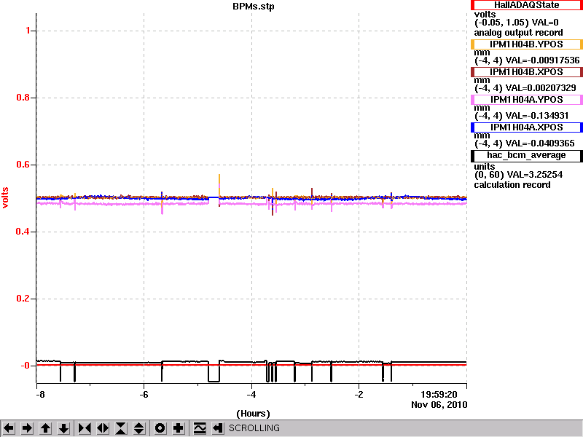Shift the plot down with the down-arrow button
Viewport: 583px width, 437px height.
pyautogui.click(x=64, y=428)
